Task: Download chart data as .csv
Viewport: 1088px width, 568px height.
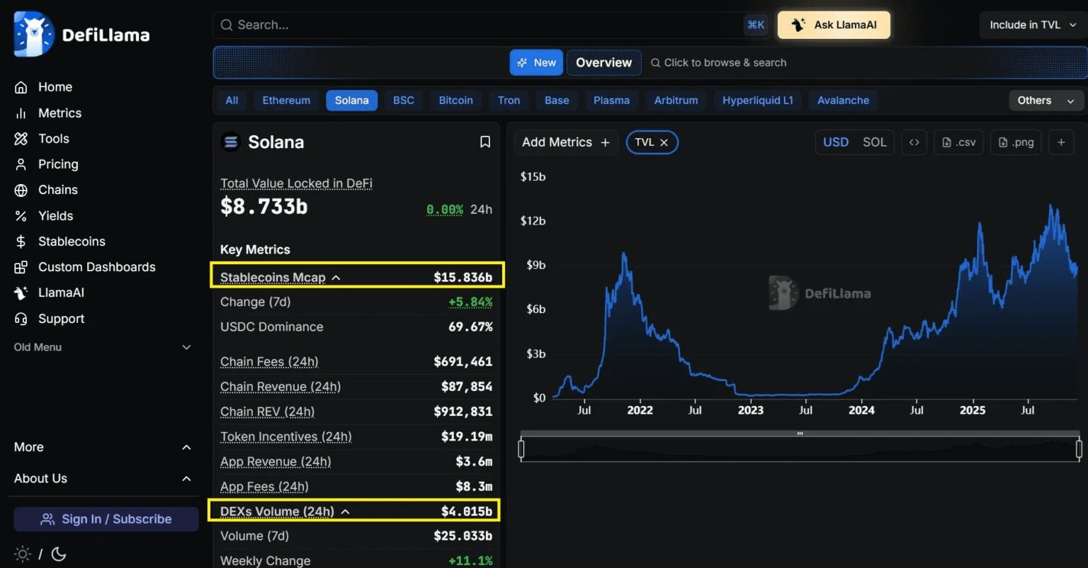Action: [959, 142]
